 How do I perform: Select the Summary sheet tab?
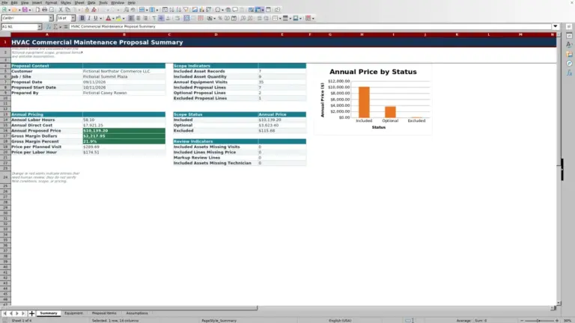[49, 313]
